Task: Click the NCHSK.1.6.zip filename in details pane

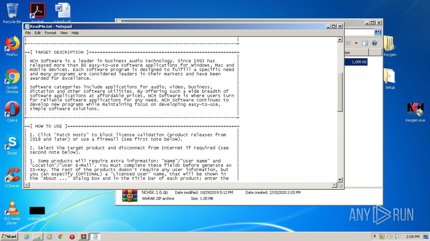Action: 155,192
